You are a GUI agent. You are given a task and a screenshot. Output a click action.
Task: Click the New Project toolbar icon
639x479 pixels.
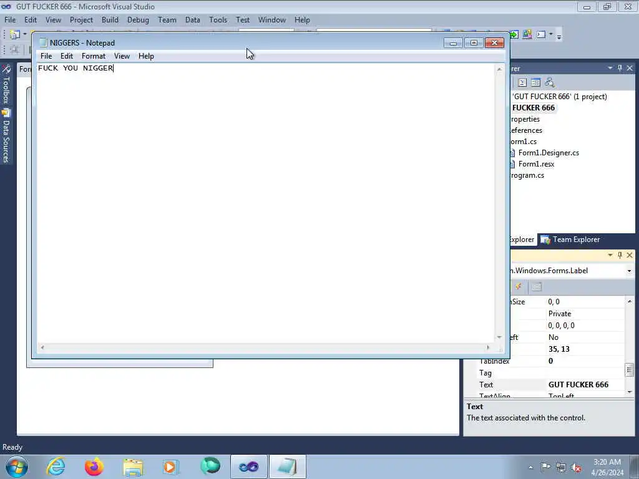(x=15, y=35)
